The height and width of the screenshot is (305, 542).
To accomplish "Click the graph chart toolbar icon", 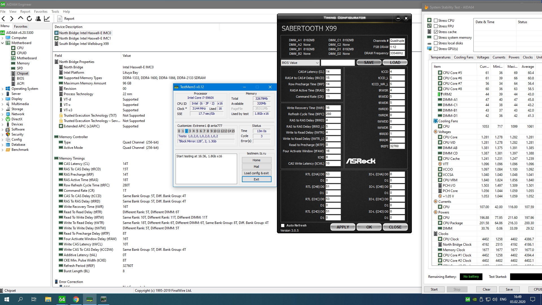I will point(47,19).
